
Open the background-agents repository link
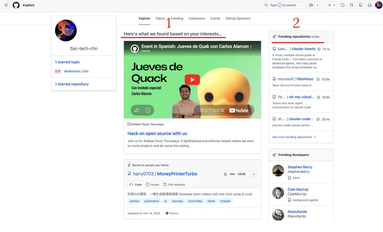click(305, 200)
